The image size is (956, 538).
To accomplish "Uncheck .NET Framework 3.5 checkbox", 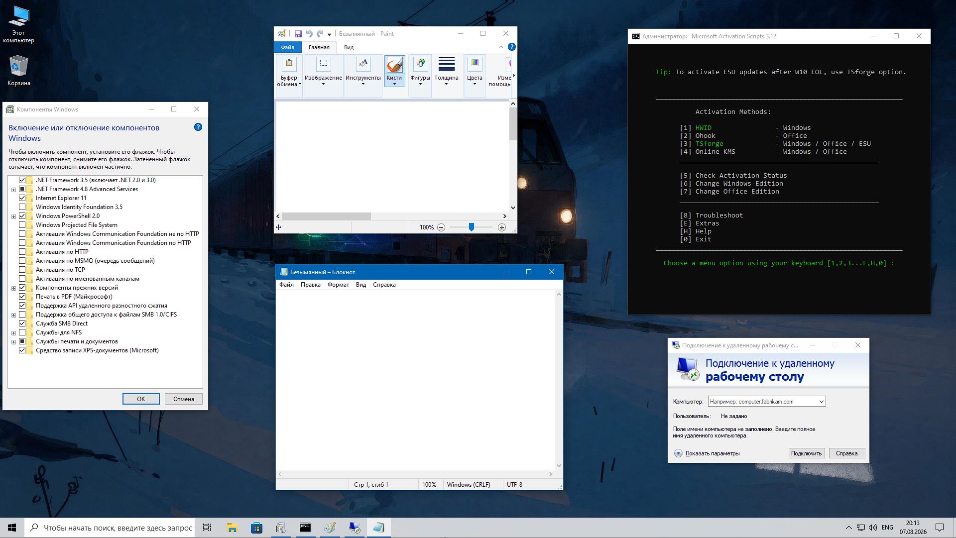I will point(22,180).
